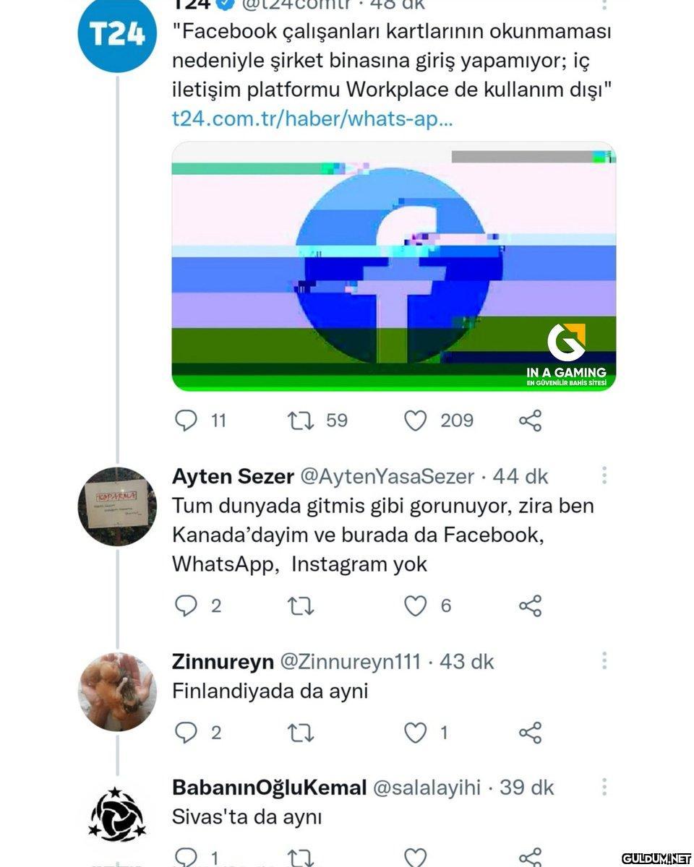Retweet Ayten Sezer's comment
This screenshot has height=867, width=694.
tap(301, 606)
